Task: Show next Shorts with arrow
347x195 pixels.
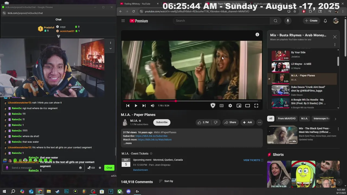Action: pos(339,182)
